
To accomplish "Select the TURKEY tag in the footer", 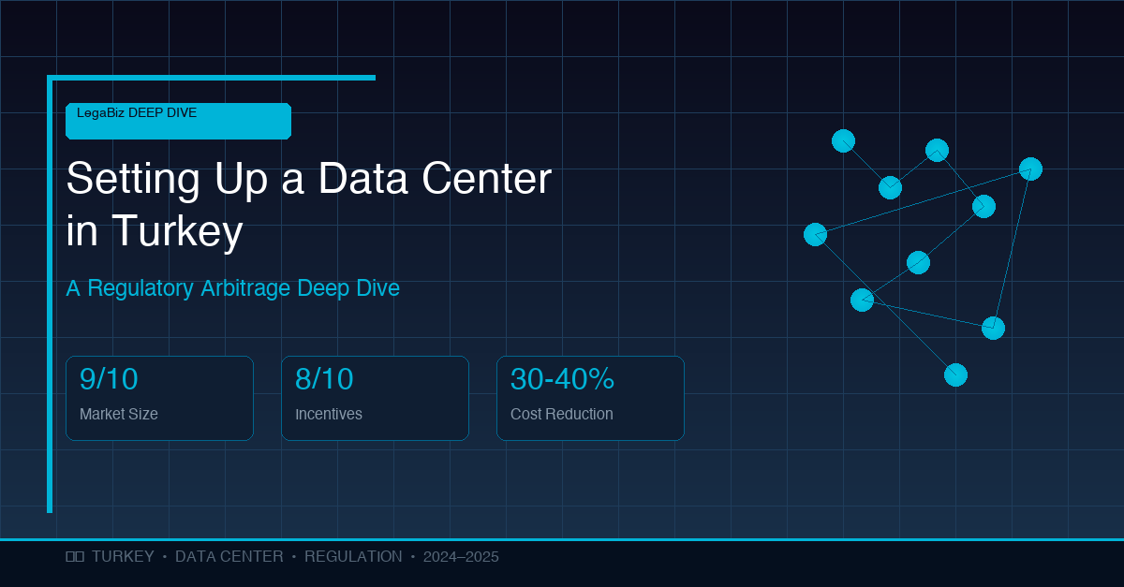I will tap(122, 556).
